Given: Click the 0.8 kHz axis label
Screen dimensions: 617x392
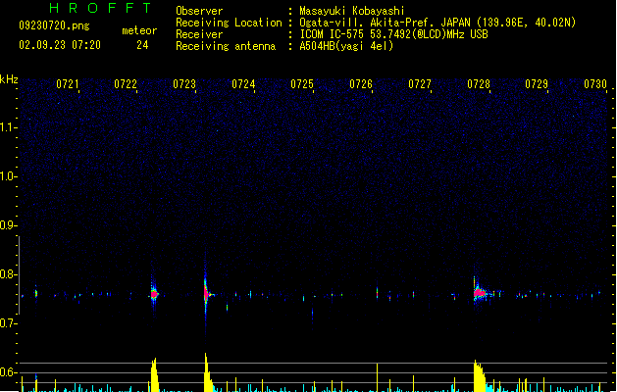Looking at the screenshot, I should point(8,274).
